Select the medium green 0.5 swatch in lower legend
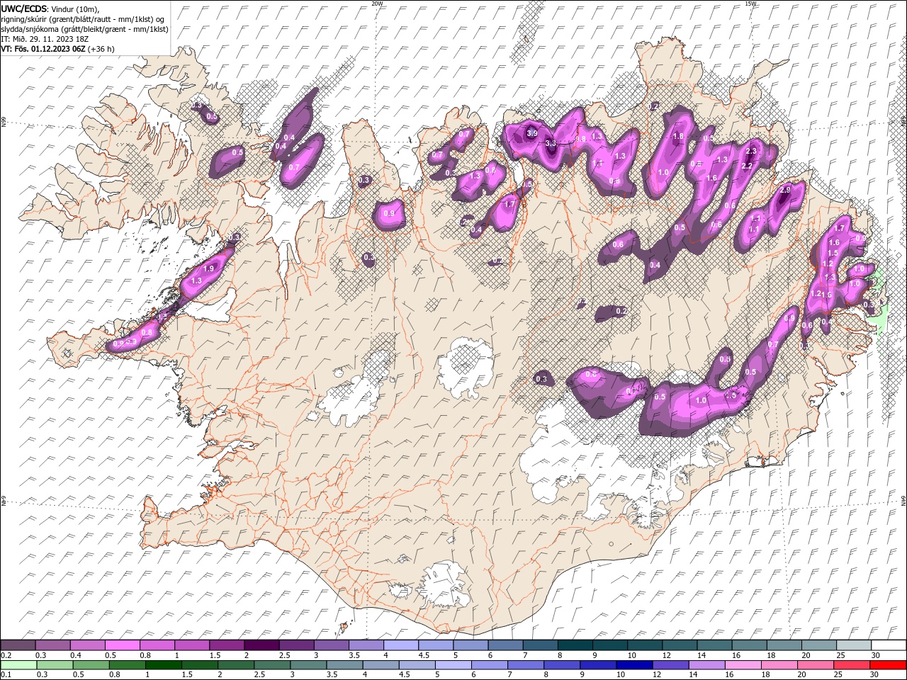The width and height of the screenshot is (907, 680). [x=91, y=665]
